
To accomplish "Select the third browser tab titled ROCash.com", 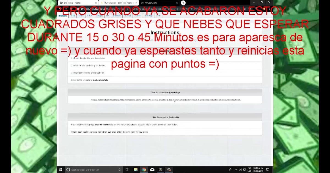I will point(159,3).
